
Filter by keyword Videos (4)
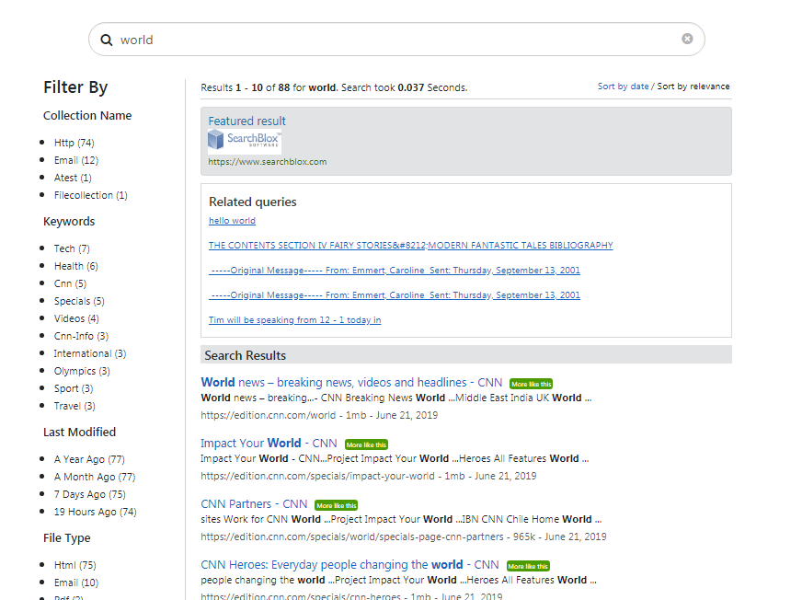76,318
